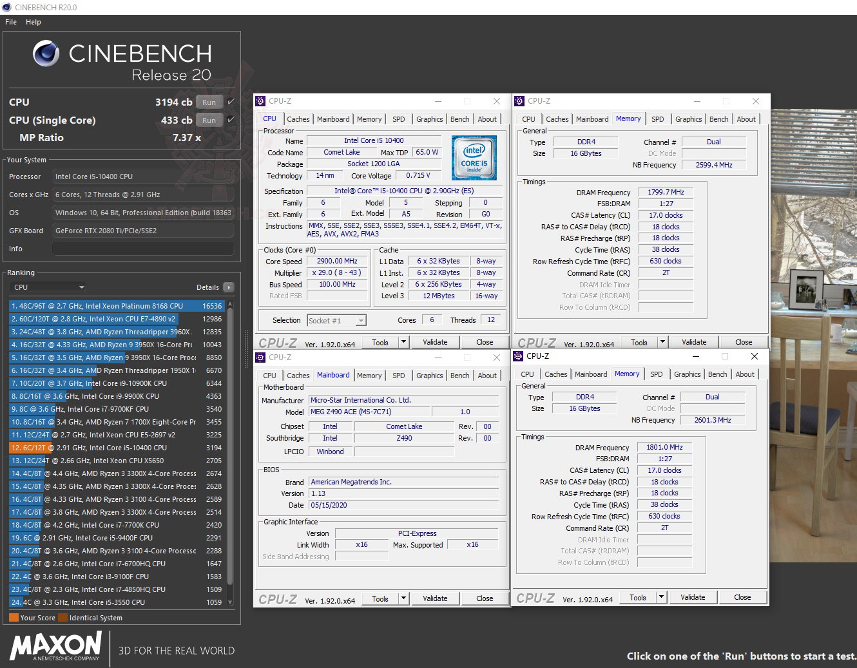Open Caches tab in bottom-right CPU-Z
857x668 pixels.
[x=556, y=374]
